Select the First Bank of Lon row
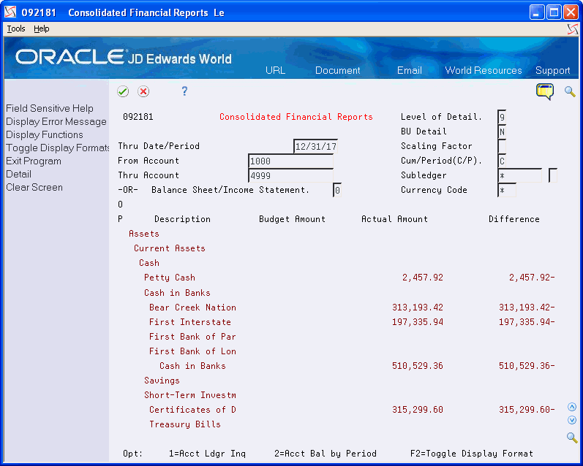583x466 pixels. 336,351
